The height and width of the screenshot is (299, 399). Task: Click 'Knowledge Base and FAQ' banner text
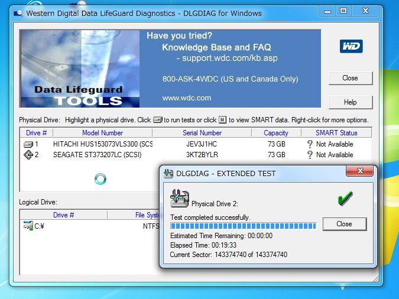click(x=216, y=47)
